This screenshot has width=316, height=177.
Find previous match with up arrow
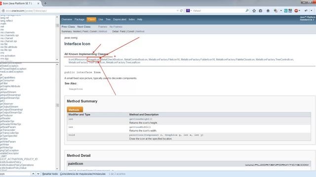click(33, 174)
